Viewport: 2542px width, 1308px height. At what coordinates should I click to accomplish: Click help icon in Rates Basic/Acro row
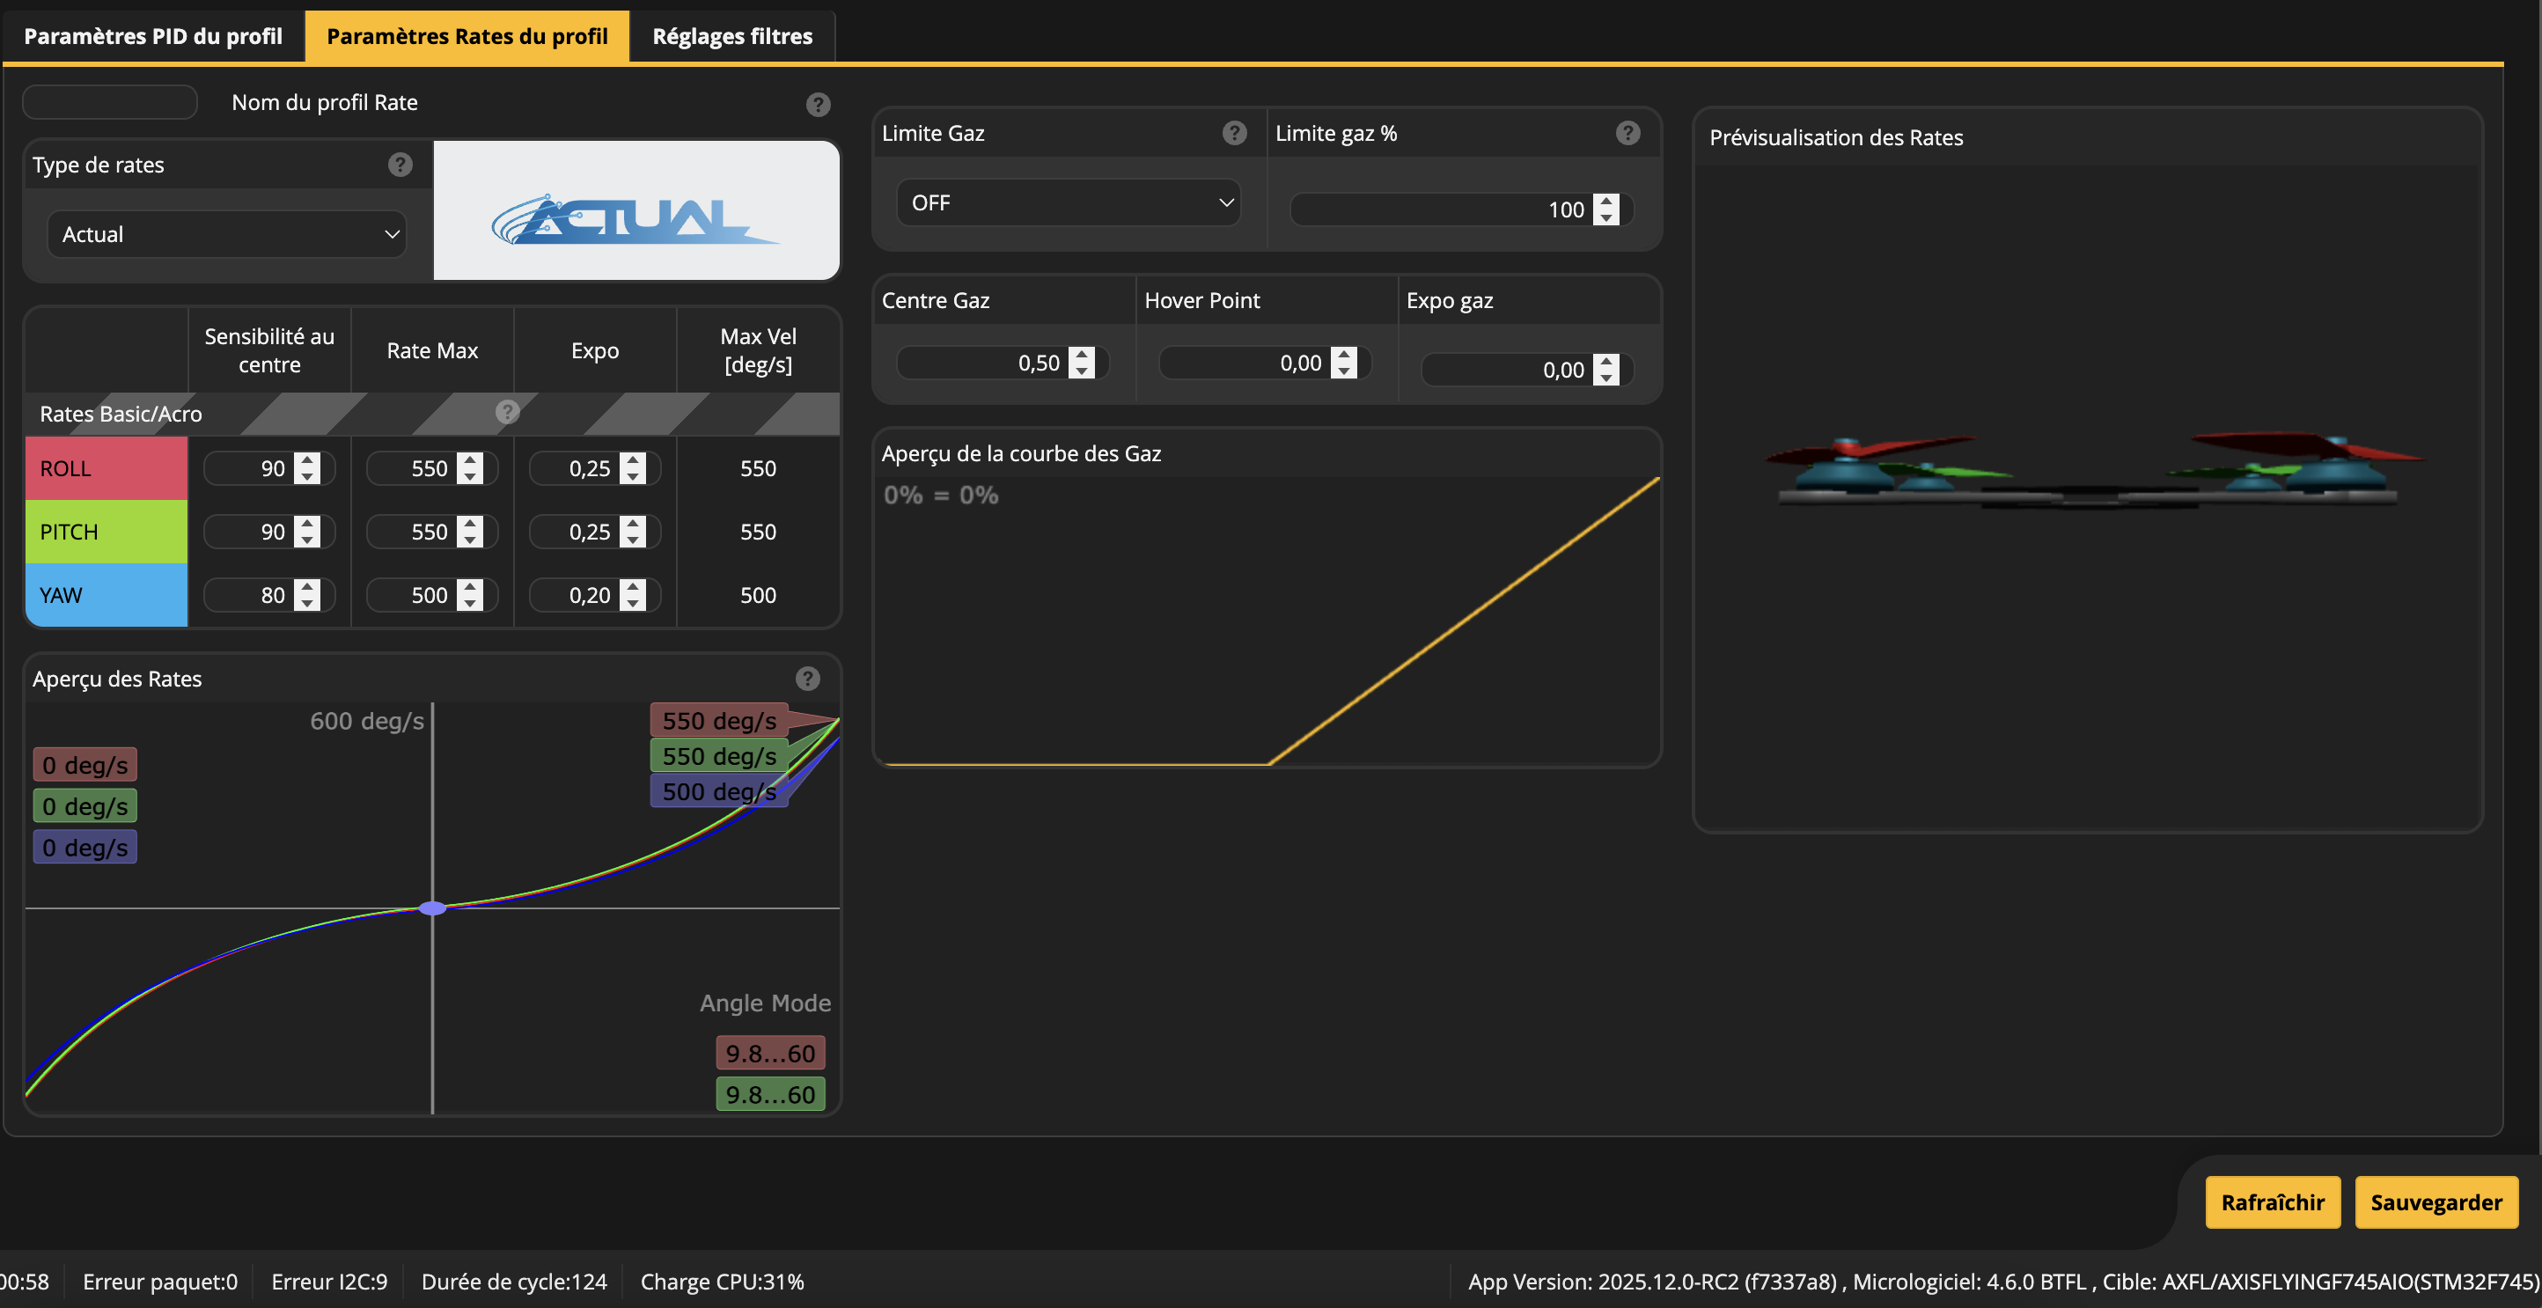click(507, 413)
